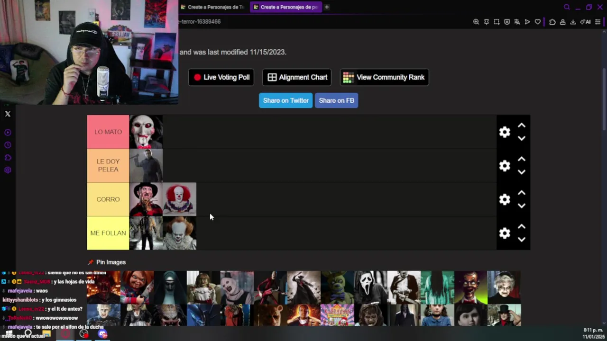Select Killer Klowns poster image

(337, 315)
